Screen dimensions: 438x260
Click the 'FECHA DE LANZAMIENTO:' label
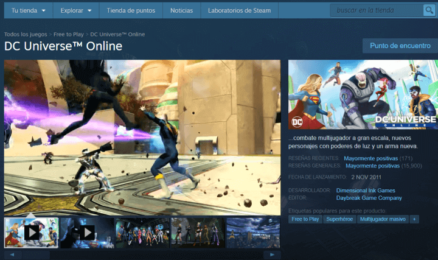coord(318,177)
